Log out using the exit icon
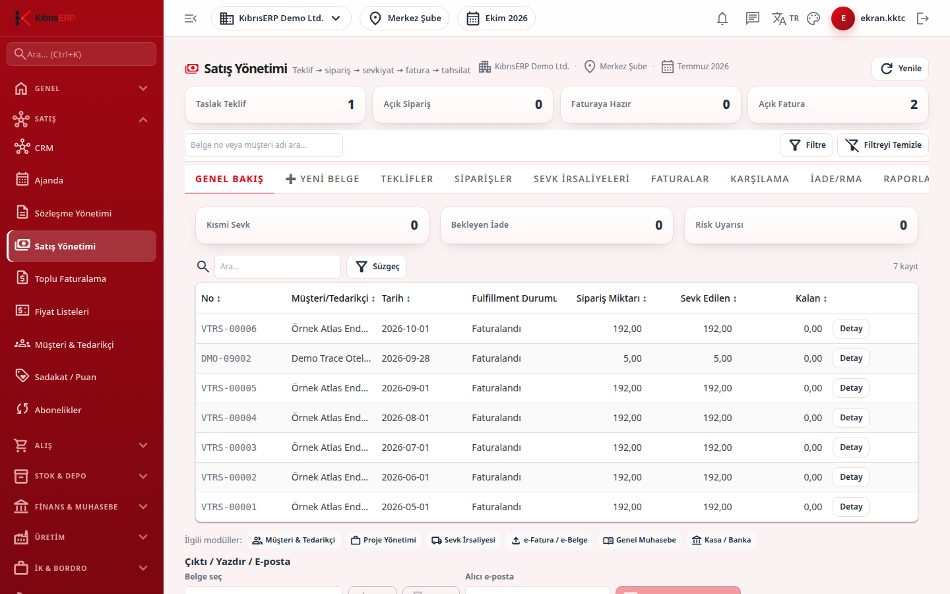950x594 pixels. (923, 18)
